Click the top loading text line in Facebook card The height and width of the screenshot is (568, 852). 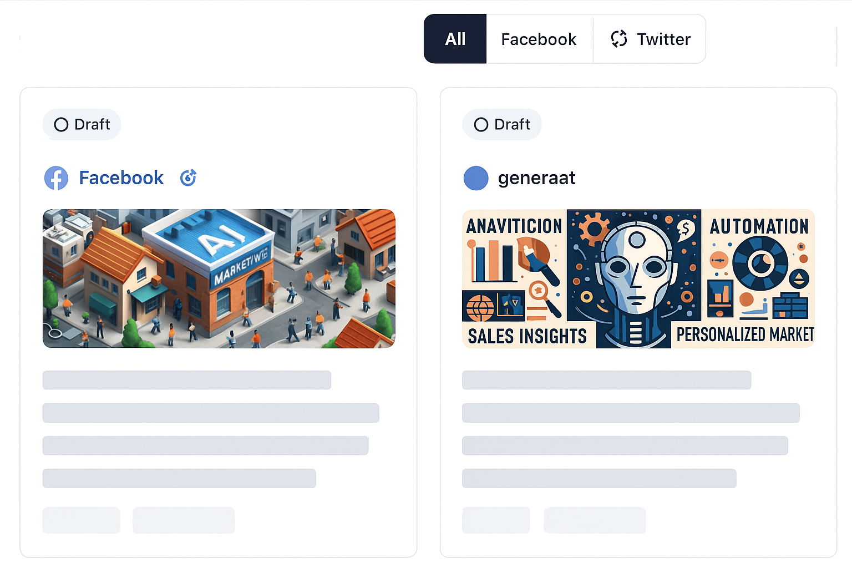[186, 380]
